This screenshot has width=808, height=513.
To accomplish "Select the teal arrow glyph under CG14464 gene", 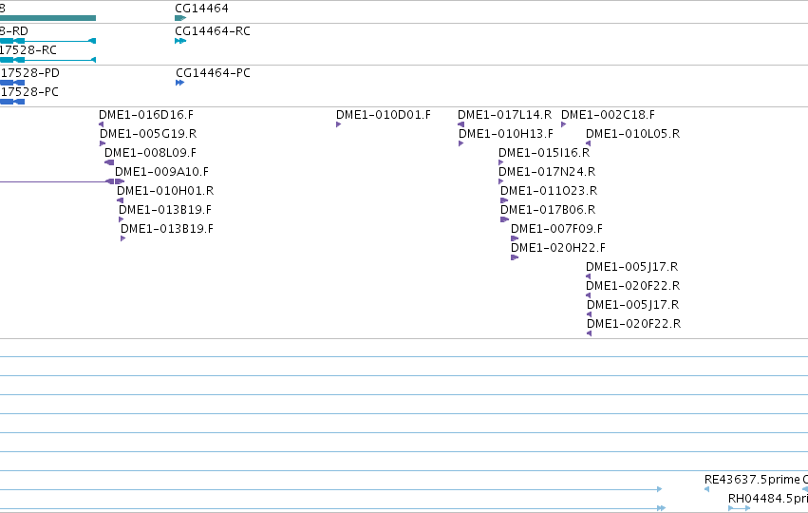I will coord(180,18).
